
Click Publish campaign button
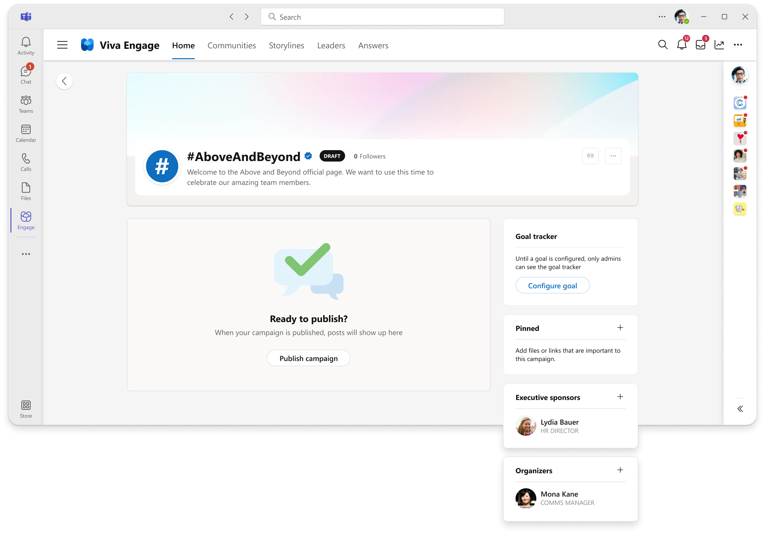pos(309,358)
